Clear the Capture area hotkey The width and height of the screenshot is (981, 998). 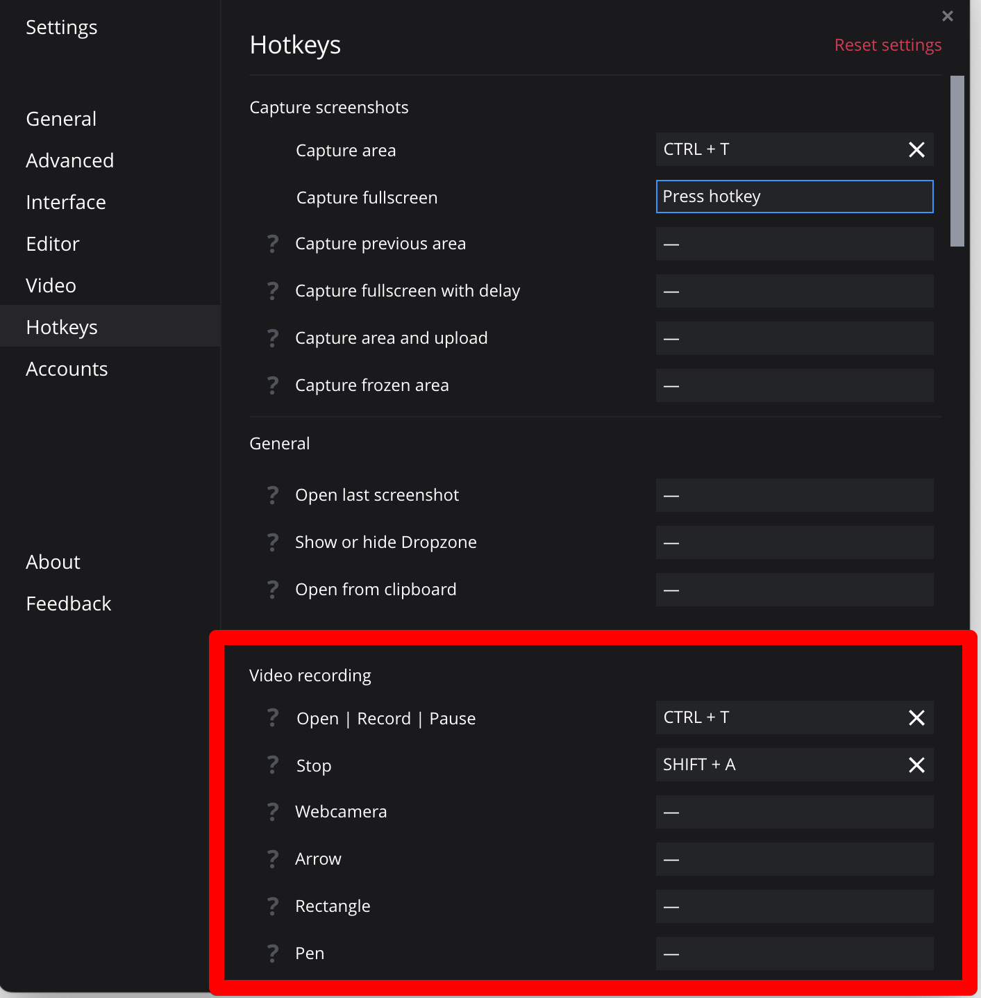pos(916,150)
